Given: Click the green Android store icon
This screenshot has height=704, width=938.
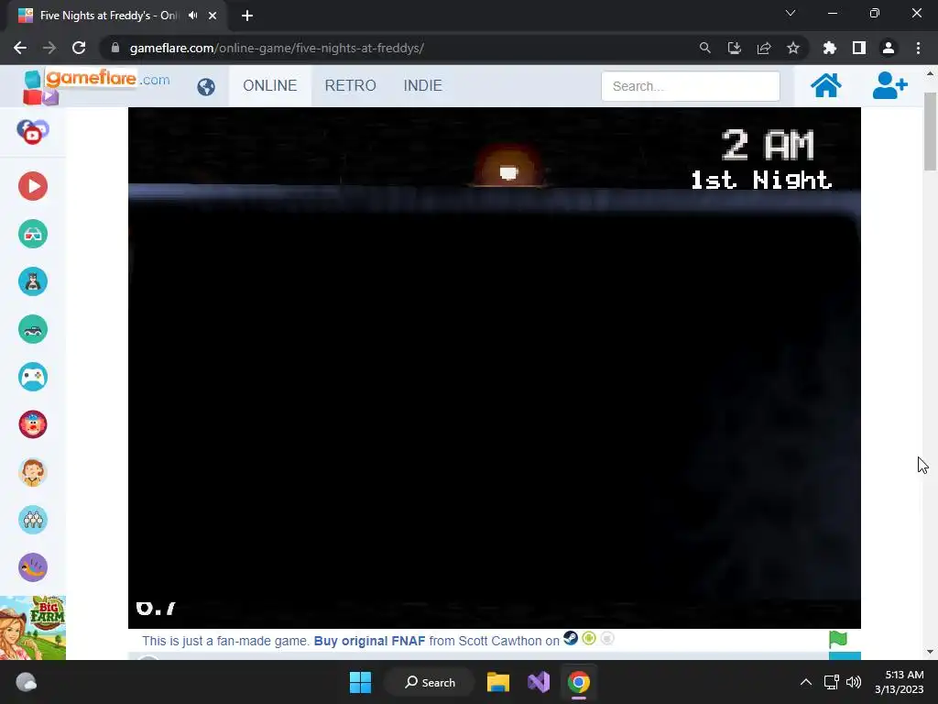Looking at the screenshot, I should 589,638.
